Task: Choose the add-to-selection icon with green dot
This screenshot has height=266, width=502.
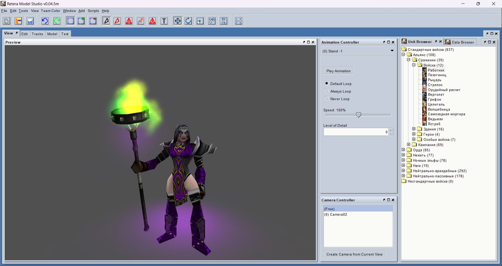Action: (x=81, y=21)
